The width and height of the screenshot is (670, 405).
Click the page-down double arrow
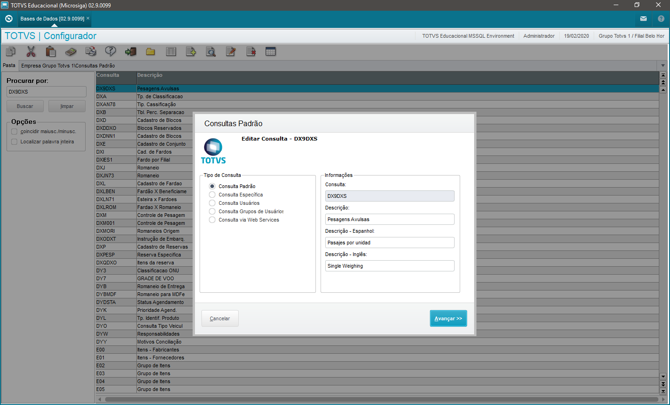tap(663, 384)
